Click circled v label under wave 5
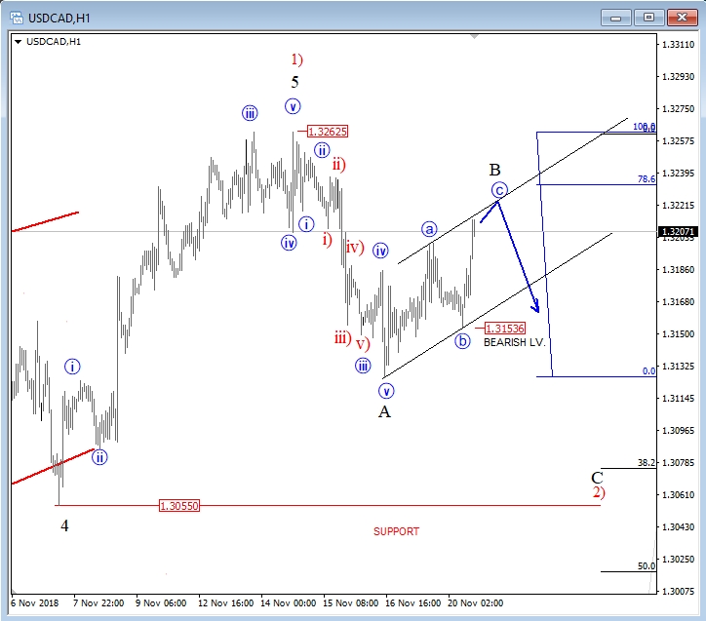This screenshot has height=621, width=706. (293, 106)
